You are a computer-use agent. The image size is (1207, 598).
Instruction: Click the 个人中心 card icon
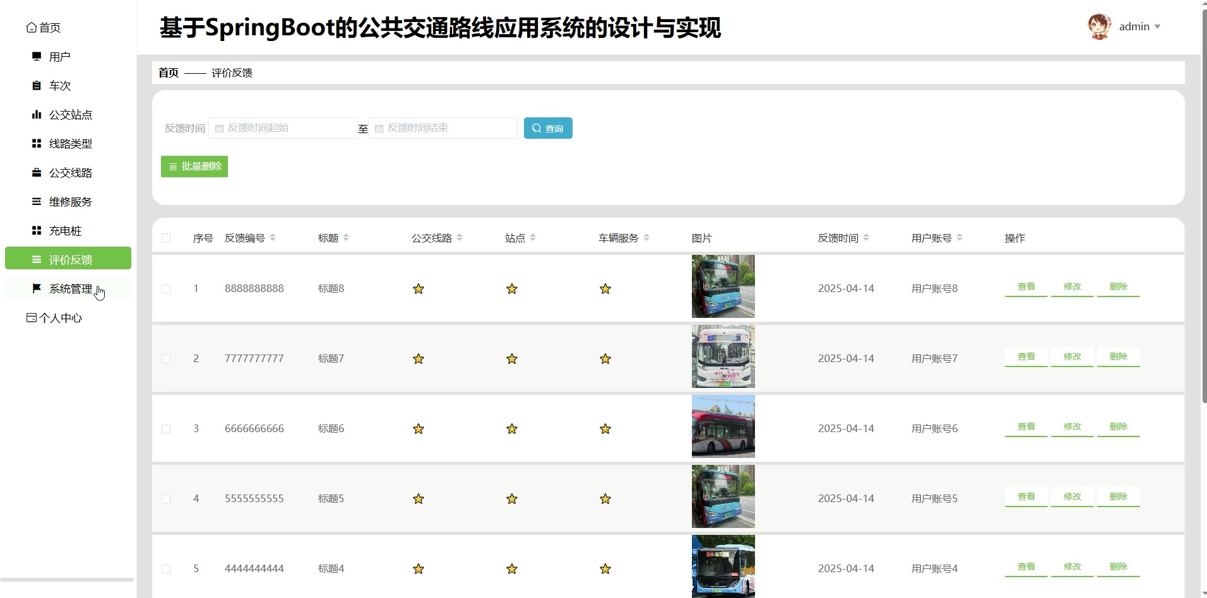31,318
